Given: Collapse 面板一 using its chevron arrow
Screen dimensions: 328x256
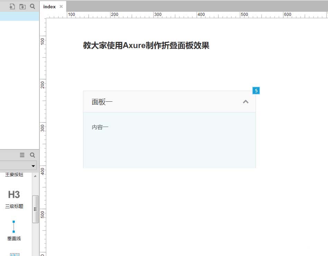Looking at the screenshot, I should pyautogui.click(x=246, y=102).
